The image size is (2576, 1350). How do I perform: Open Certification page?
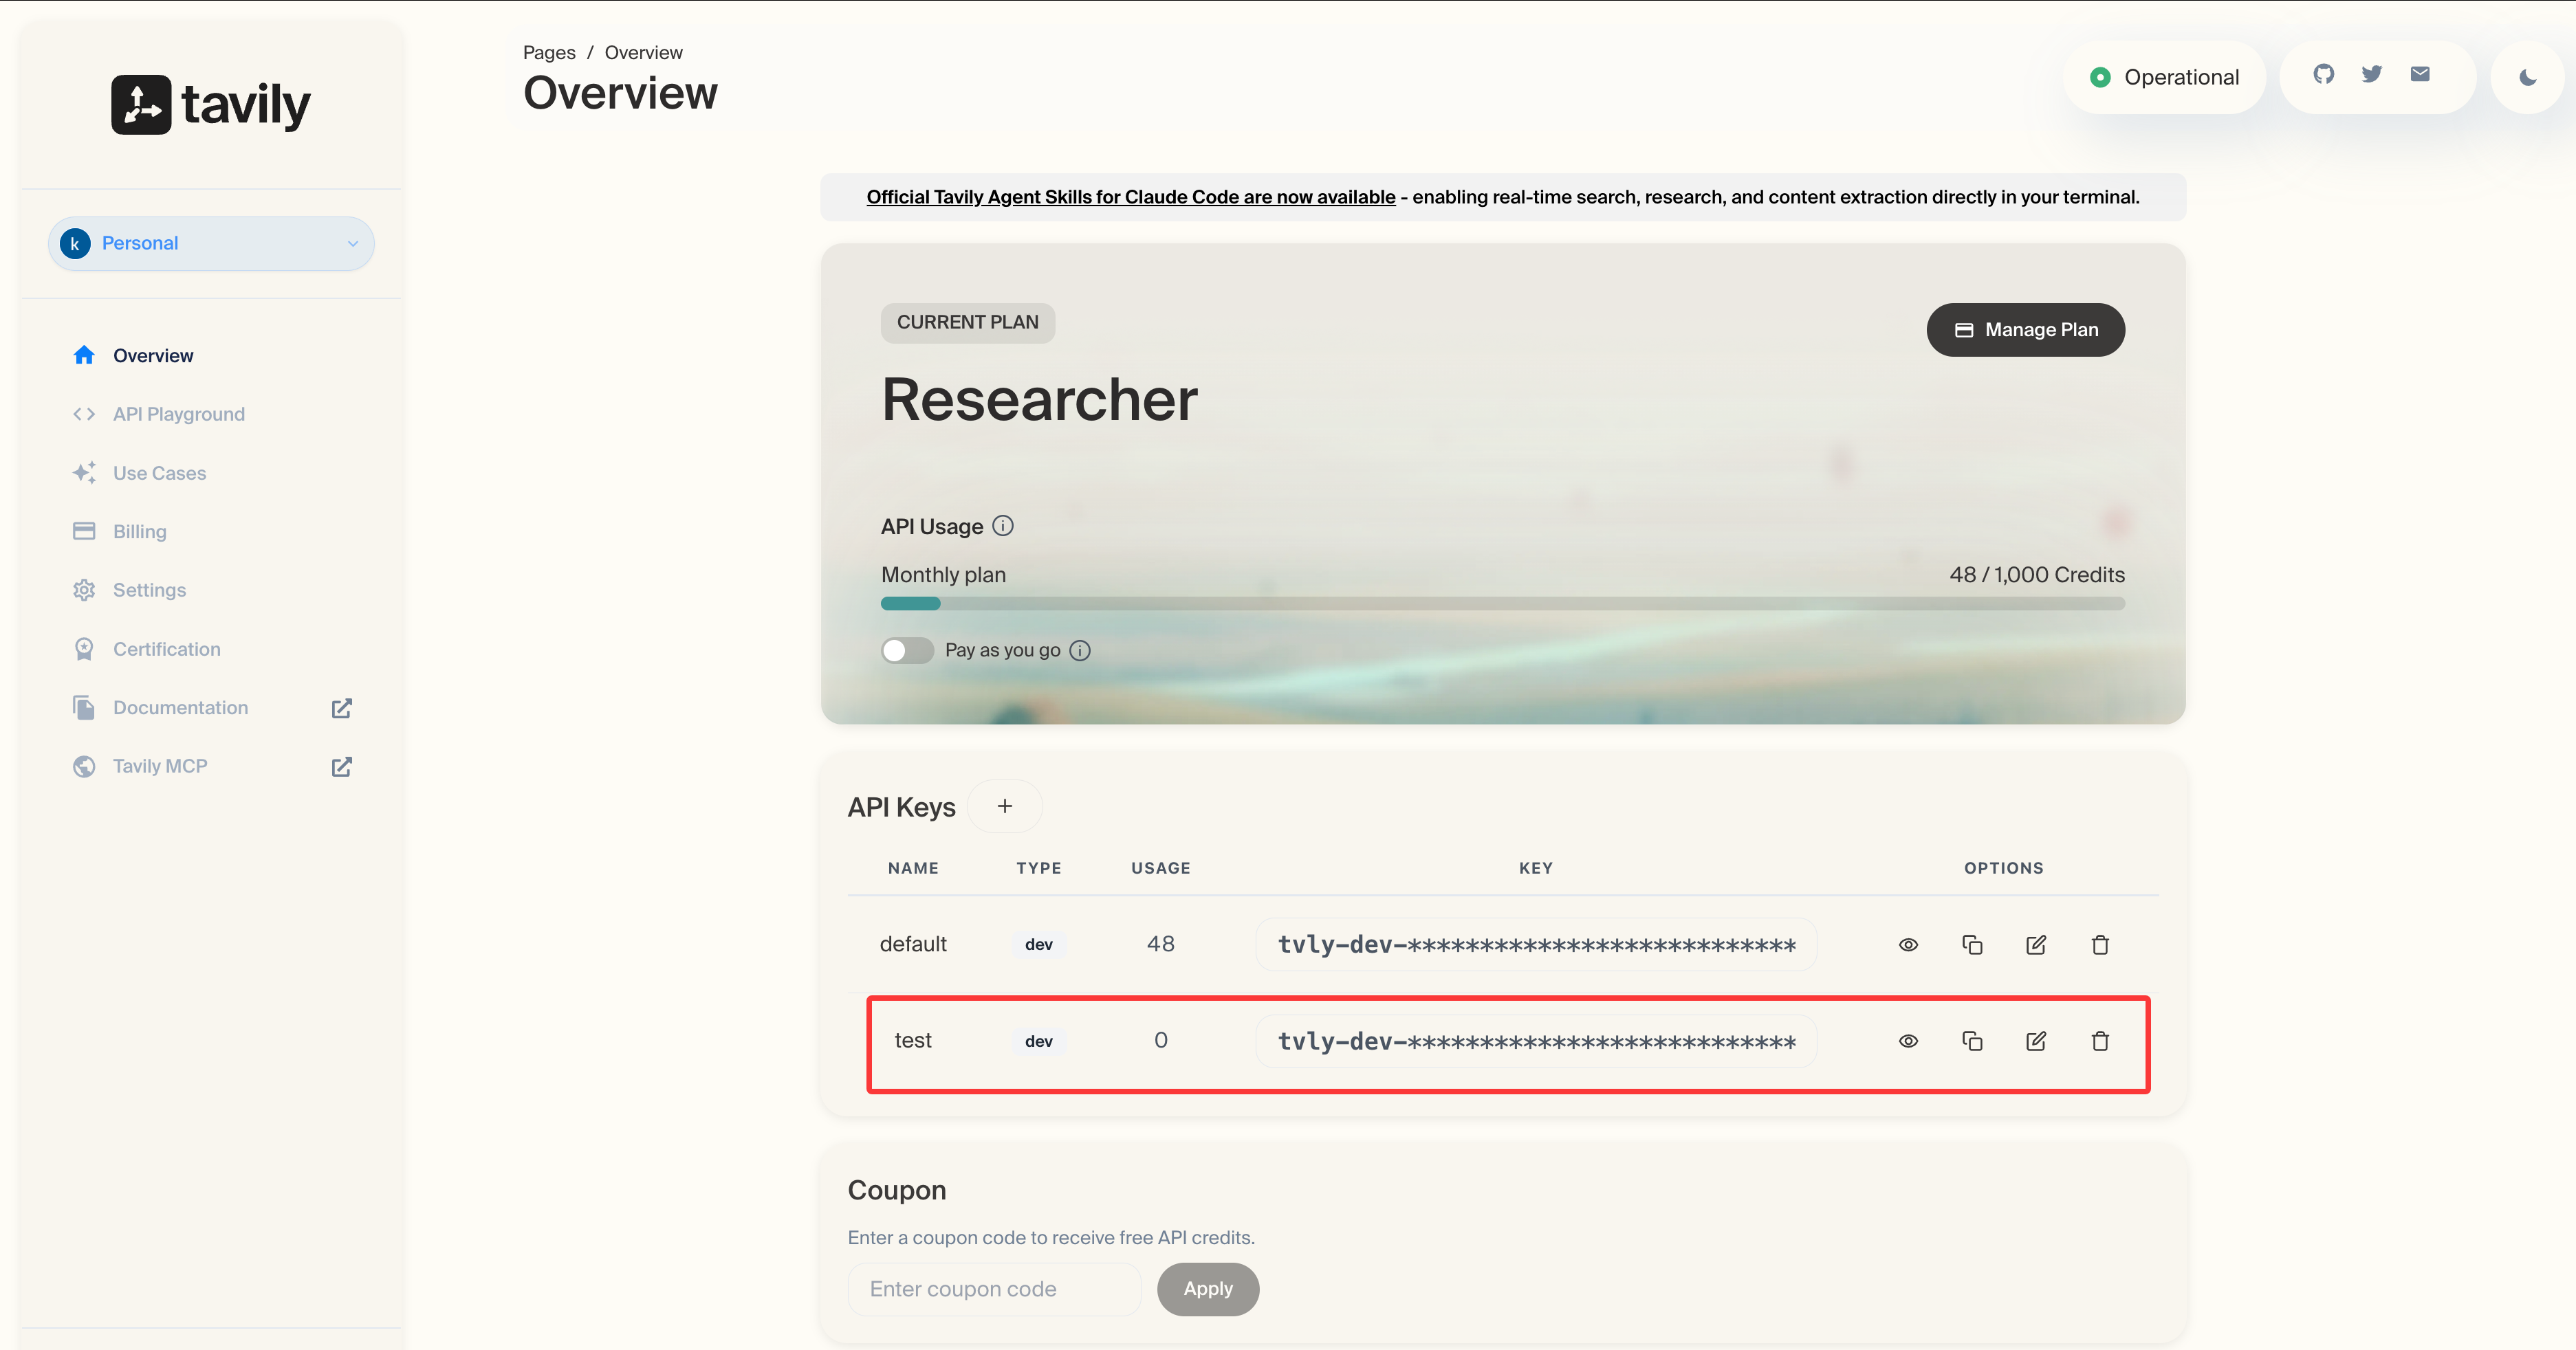[x=167, y=648]
